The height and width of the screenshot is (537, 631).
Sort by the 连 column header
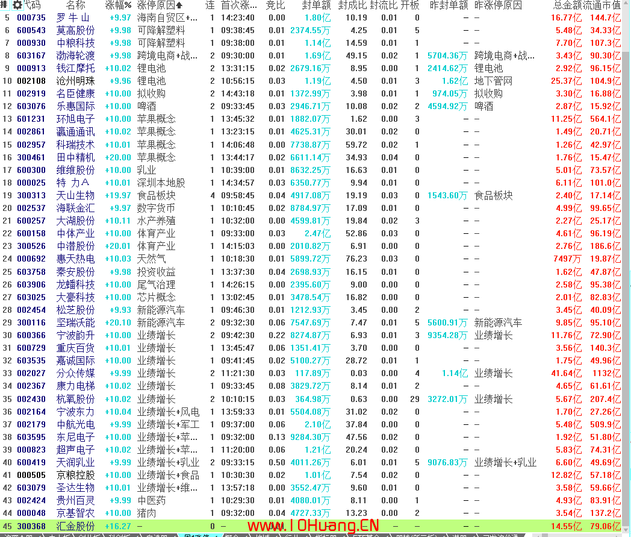click(210, 5)
